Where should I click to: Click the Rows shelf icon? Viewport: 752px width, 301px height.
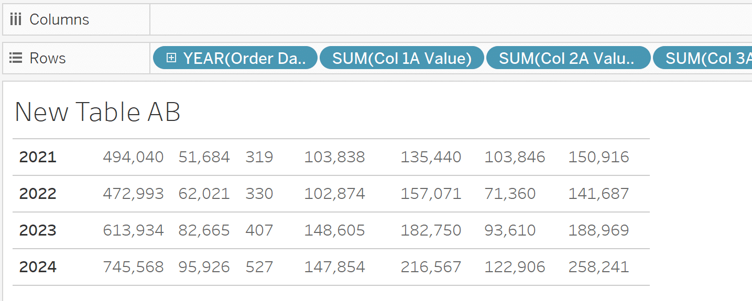click(16, 58)
